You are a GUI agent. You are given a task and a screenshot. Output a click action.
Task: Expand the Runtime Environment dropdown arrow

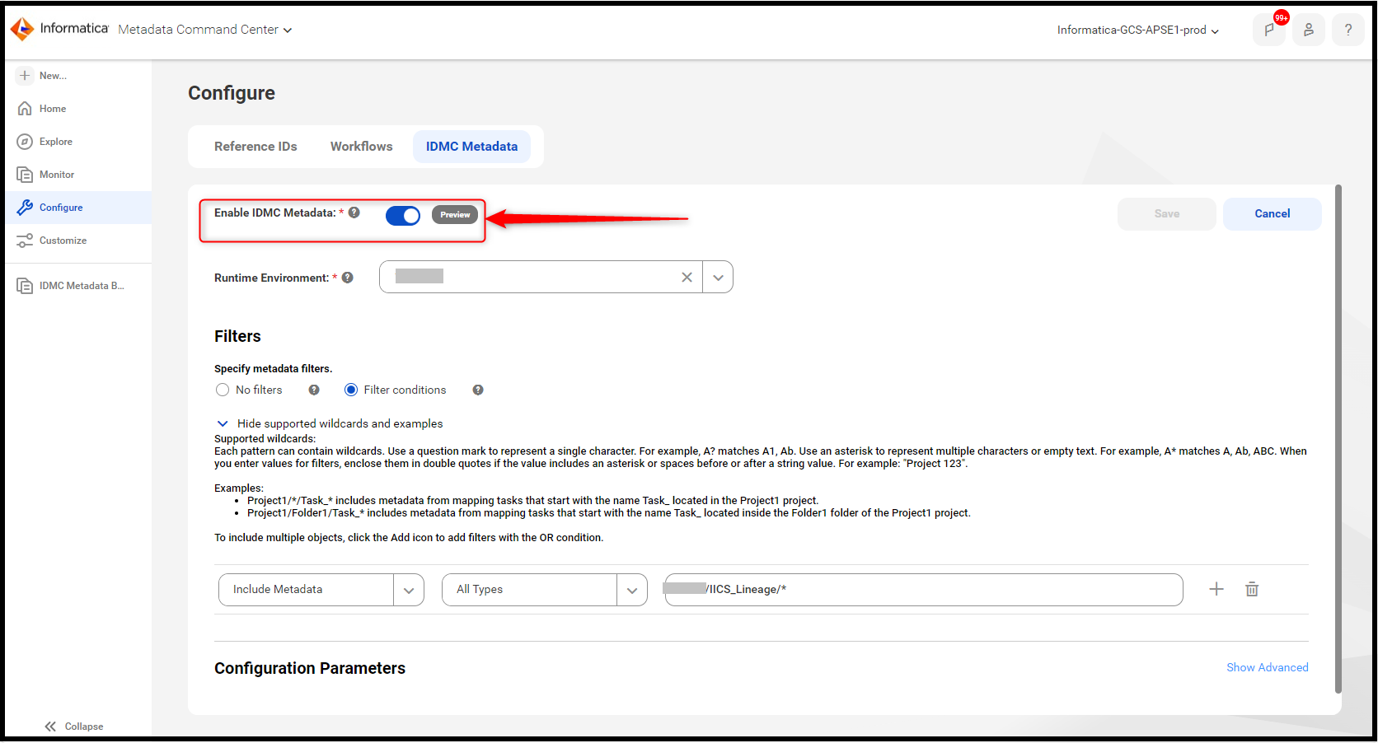[x=718, y=278]
